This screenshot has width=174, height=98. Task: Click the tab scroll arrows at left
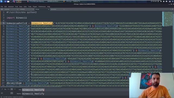tap(2, 9)
